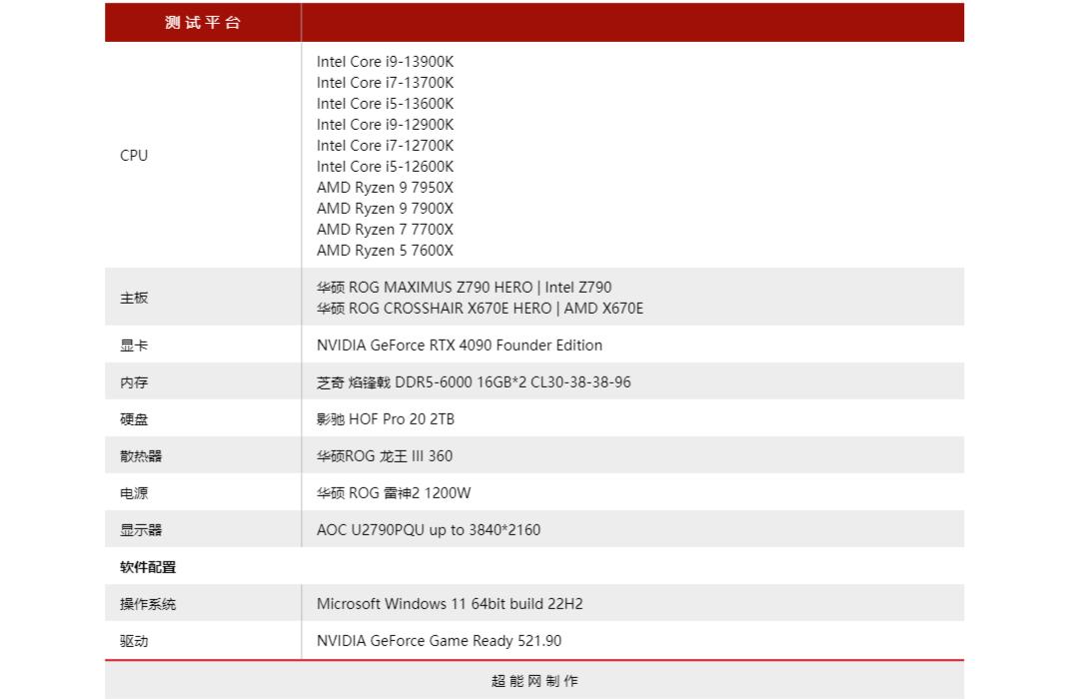Click AMD Ryzen 9 7950X entry

(385, 188)
